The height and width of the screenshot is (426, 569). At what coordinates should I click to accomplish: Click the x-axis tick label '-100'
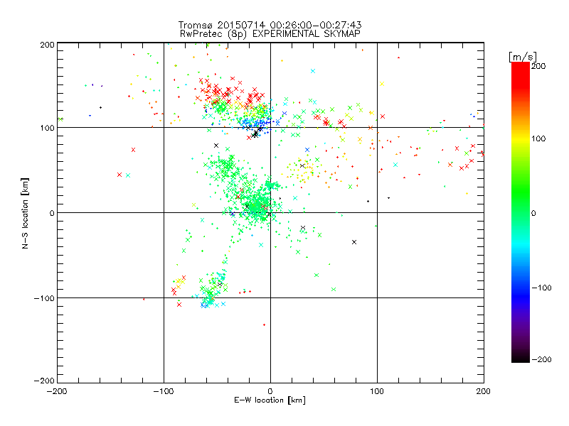click(164, 391)
